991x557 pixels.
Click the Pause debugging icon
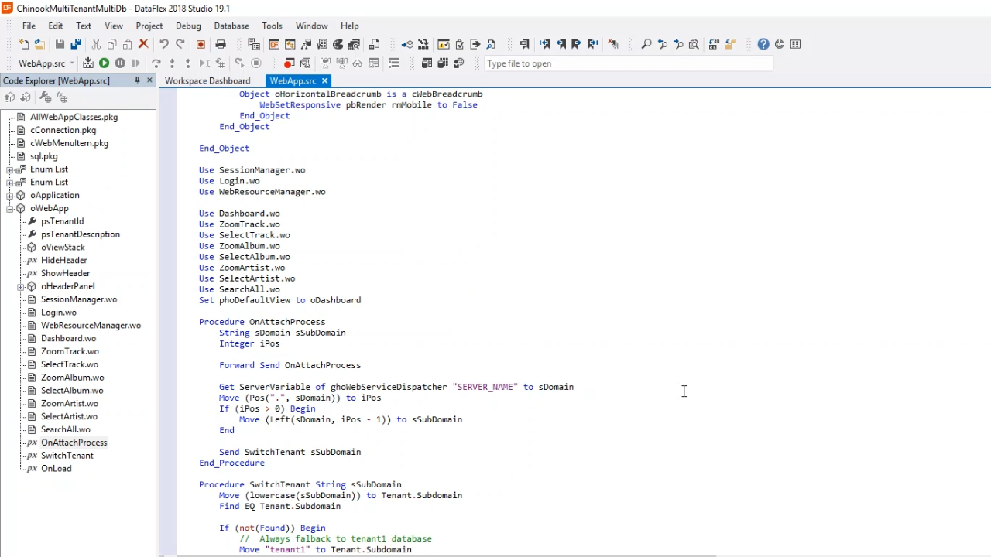tap(120, 63)
